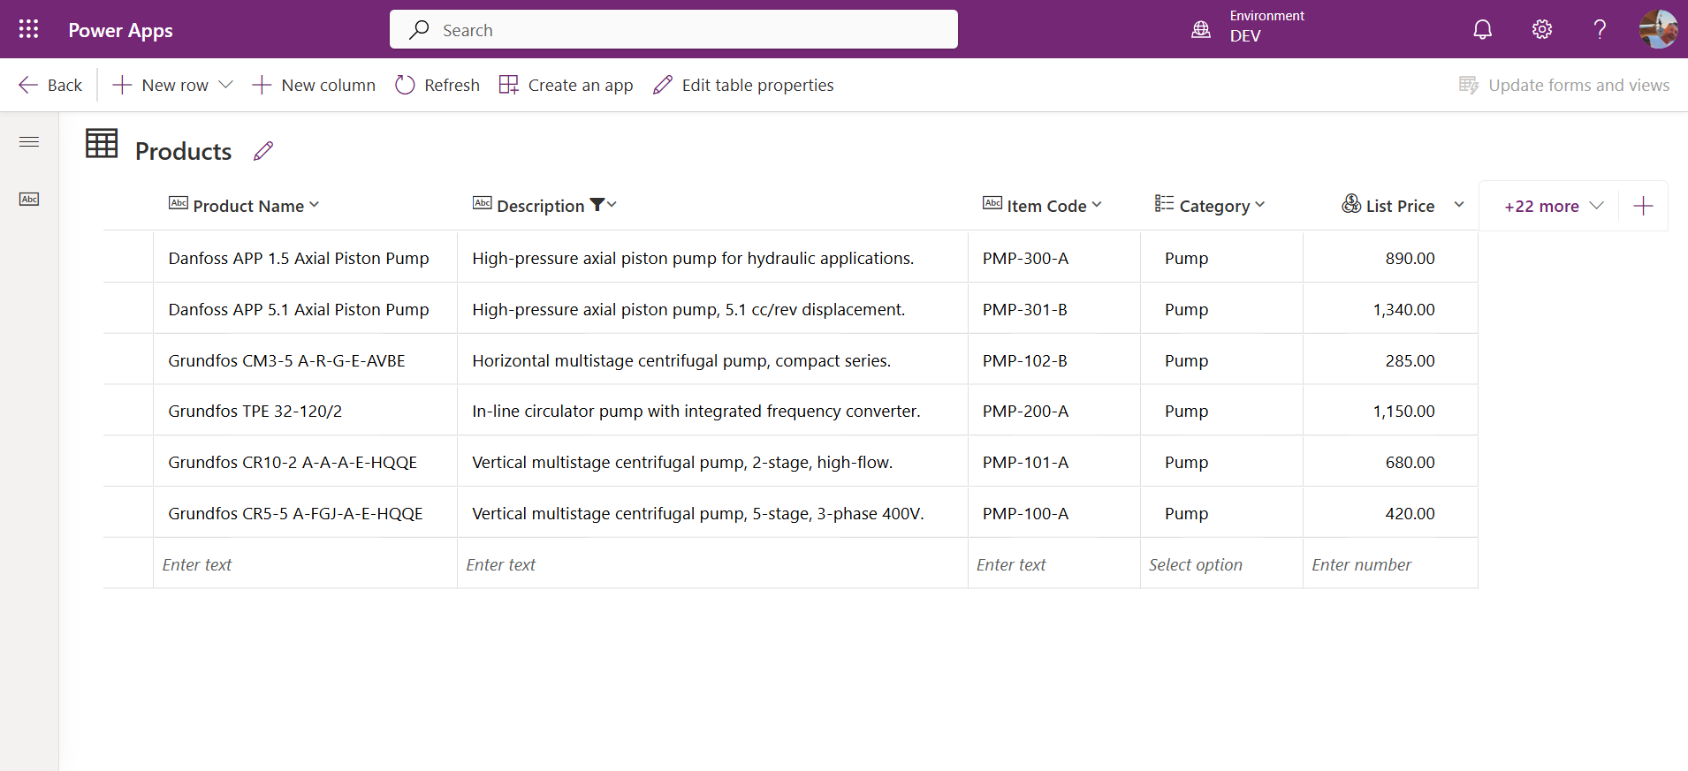Click the Abc icon in left sidebar
Viewport: 1688px width, 771px height.
pos(29,199)
